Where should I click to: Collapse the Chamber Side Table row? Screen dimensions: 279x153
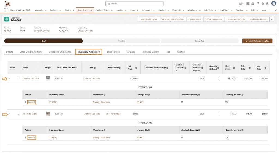[x=9, y=79]
